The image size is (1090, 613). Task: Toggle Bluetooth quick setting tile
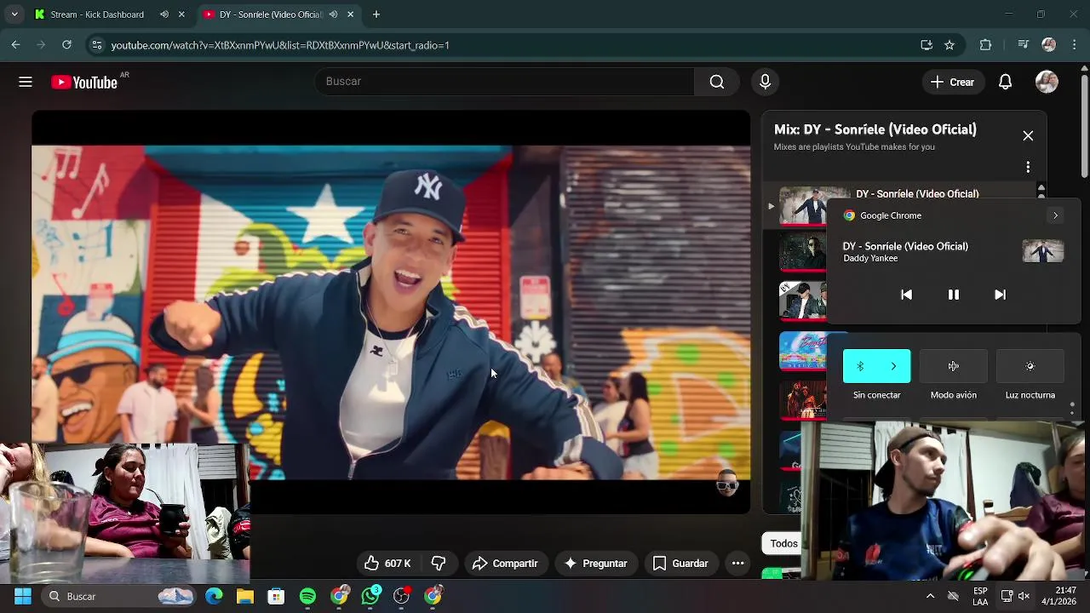[x=860, y=366]
